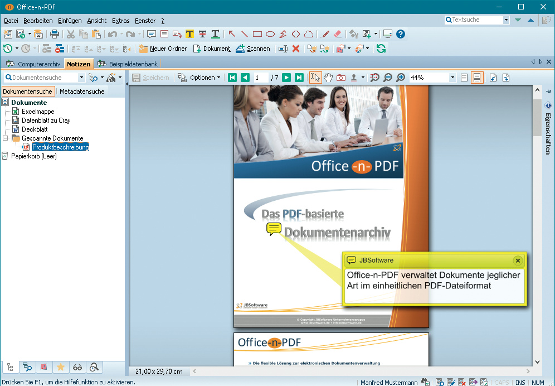Screen dimensions: 555x386
Task: Toggle the text selection cursor tool
Action: pyautogui.click(x=315, y=78)
